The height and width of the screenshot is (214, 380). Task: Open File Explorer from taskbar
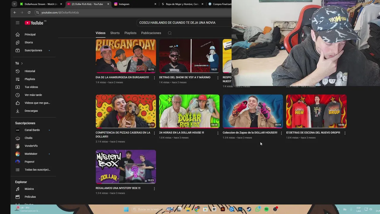point(188,209)
